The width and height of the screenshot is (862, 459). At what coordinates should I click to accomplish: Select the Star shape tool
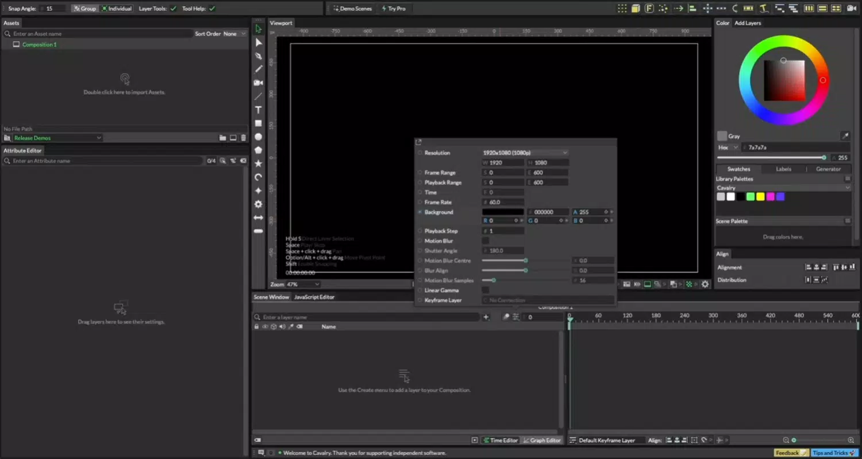click(259, 164)
